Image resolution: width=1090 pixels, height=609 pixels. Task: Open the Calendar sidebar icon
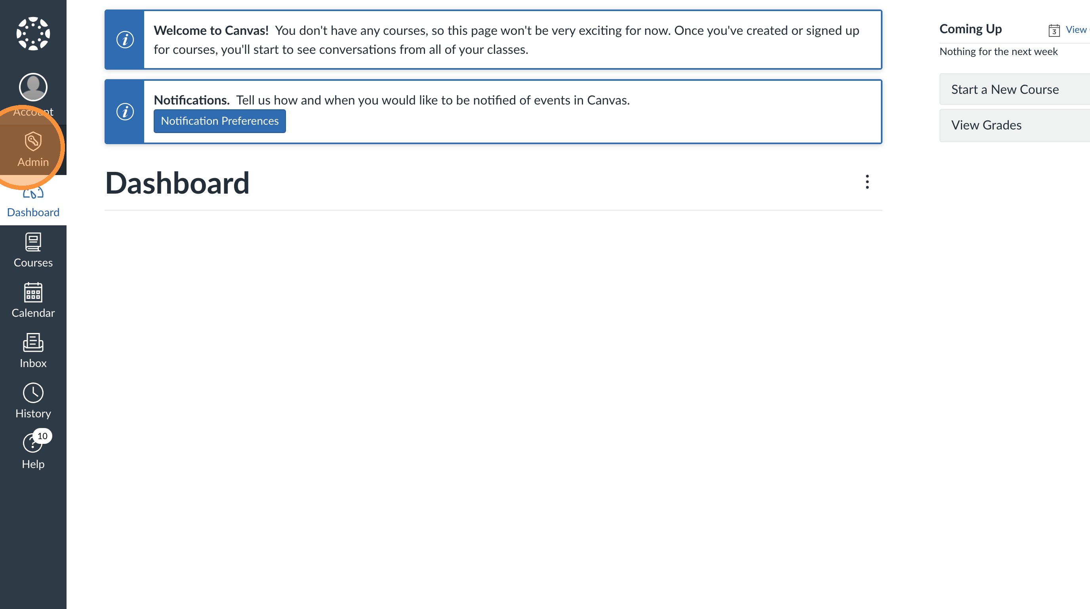tap(33, 293)
